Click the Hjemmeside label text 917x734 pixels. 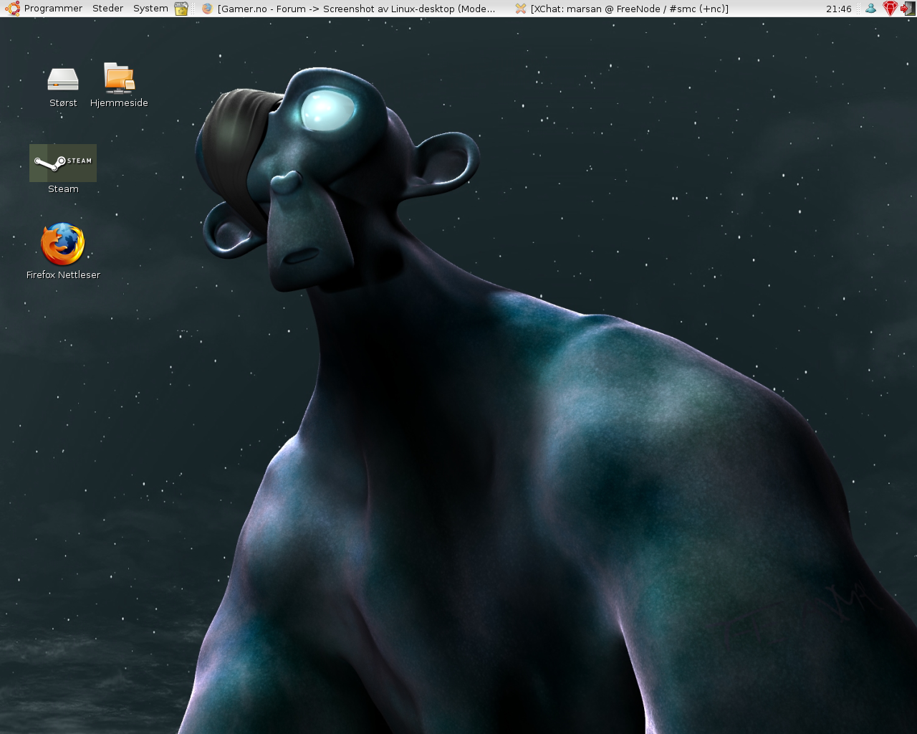click(x=119, y=103)
